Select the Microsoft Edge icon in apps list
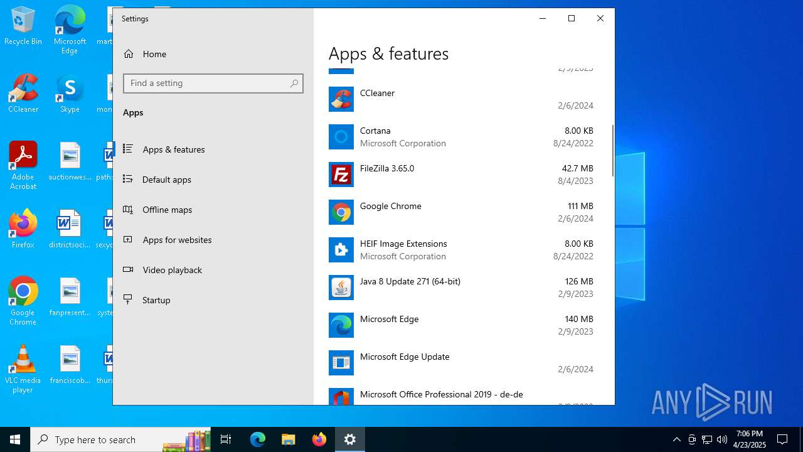803x452 pixels. tap(341, 325)
